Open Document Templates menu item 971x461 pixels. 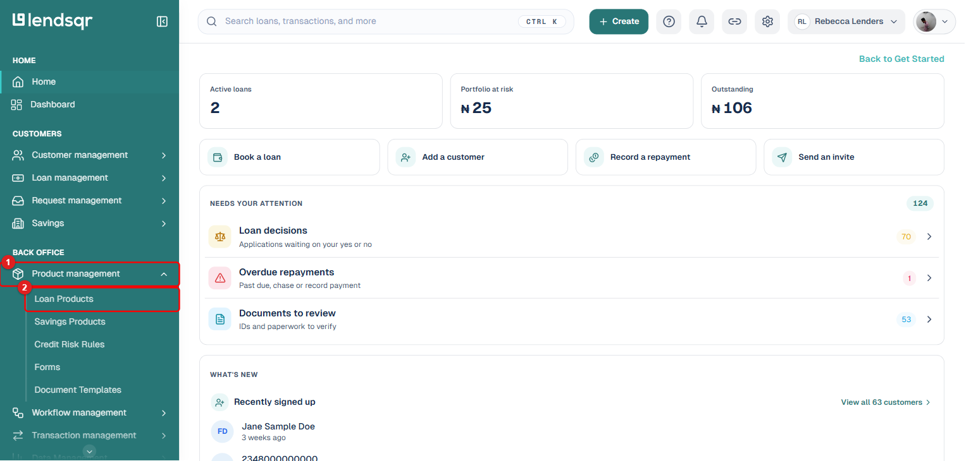tap(78, 390)
